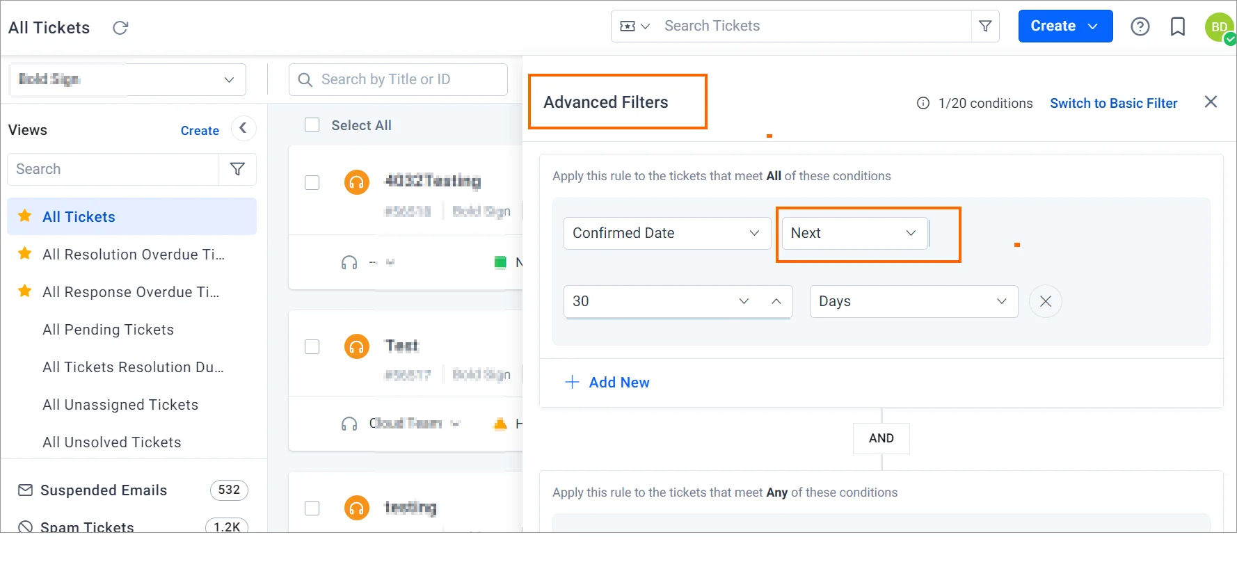
Task: Click the Views search filter icon
Action: (x=237, y=169)
